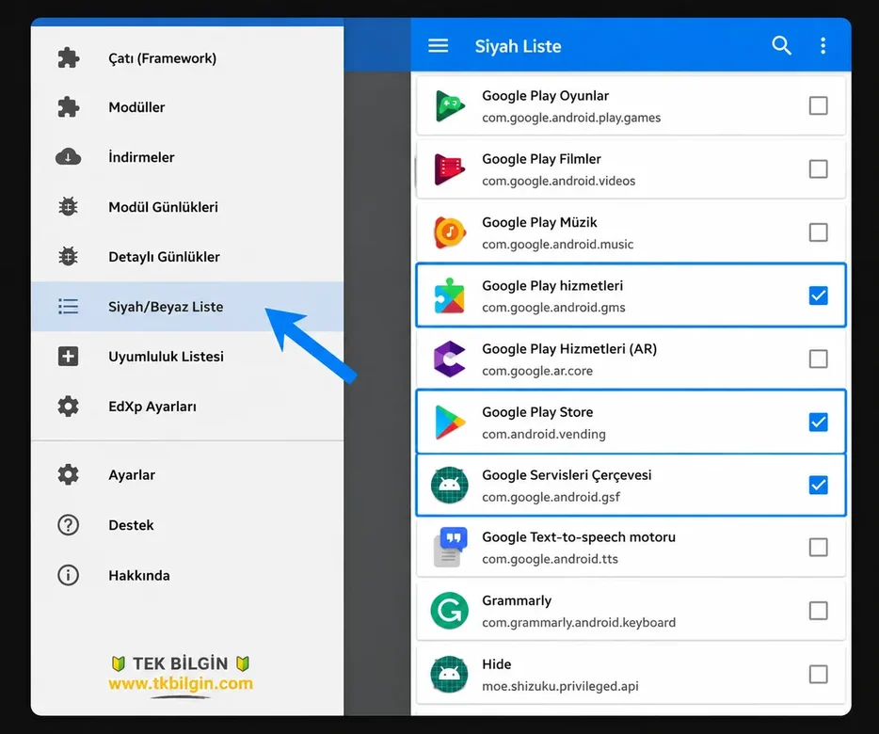This screenshot has height=734, width=879.
Task: Click the plus icon beside Uyumluluk Listesi
Action: pyautogui.click(x=69, y=356)
